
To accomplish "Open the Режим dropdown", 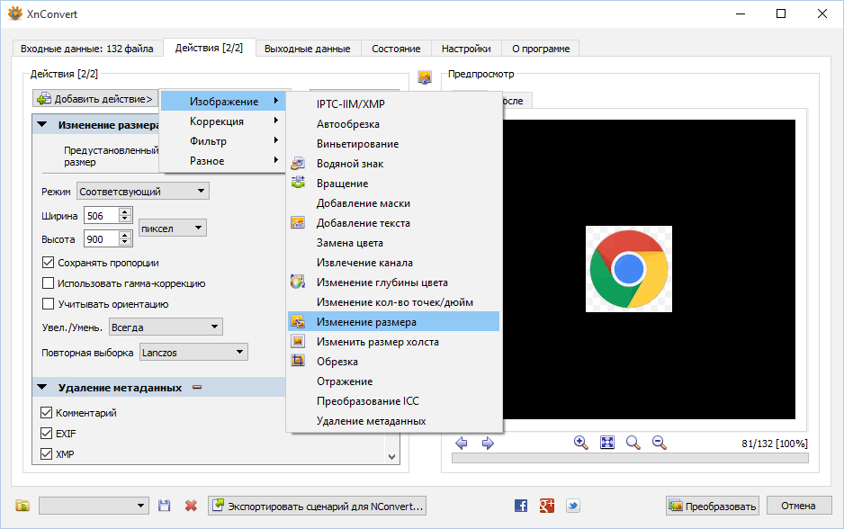I will (x=142, y=191).
